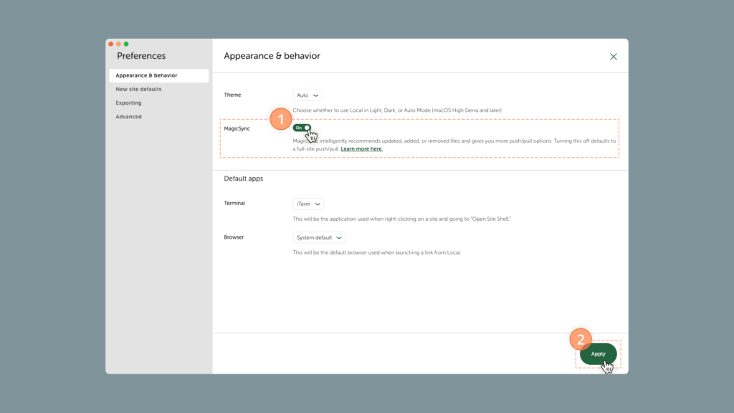734x413 pixels.
Task: Click the orange callout badge numbered 2
Action: pos(579,338)
